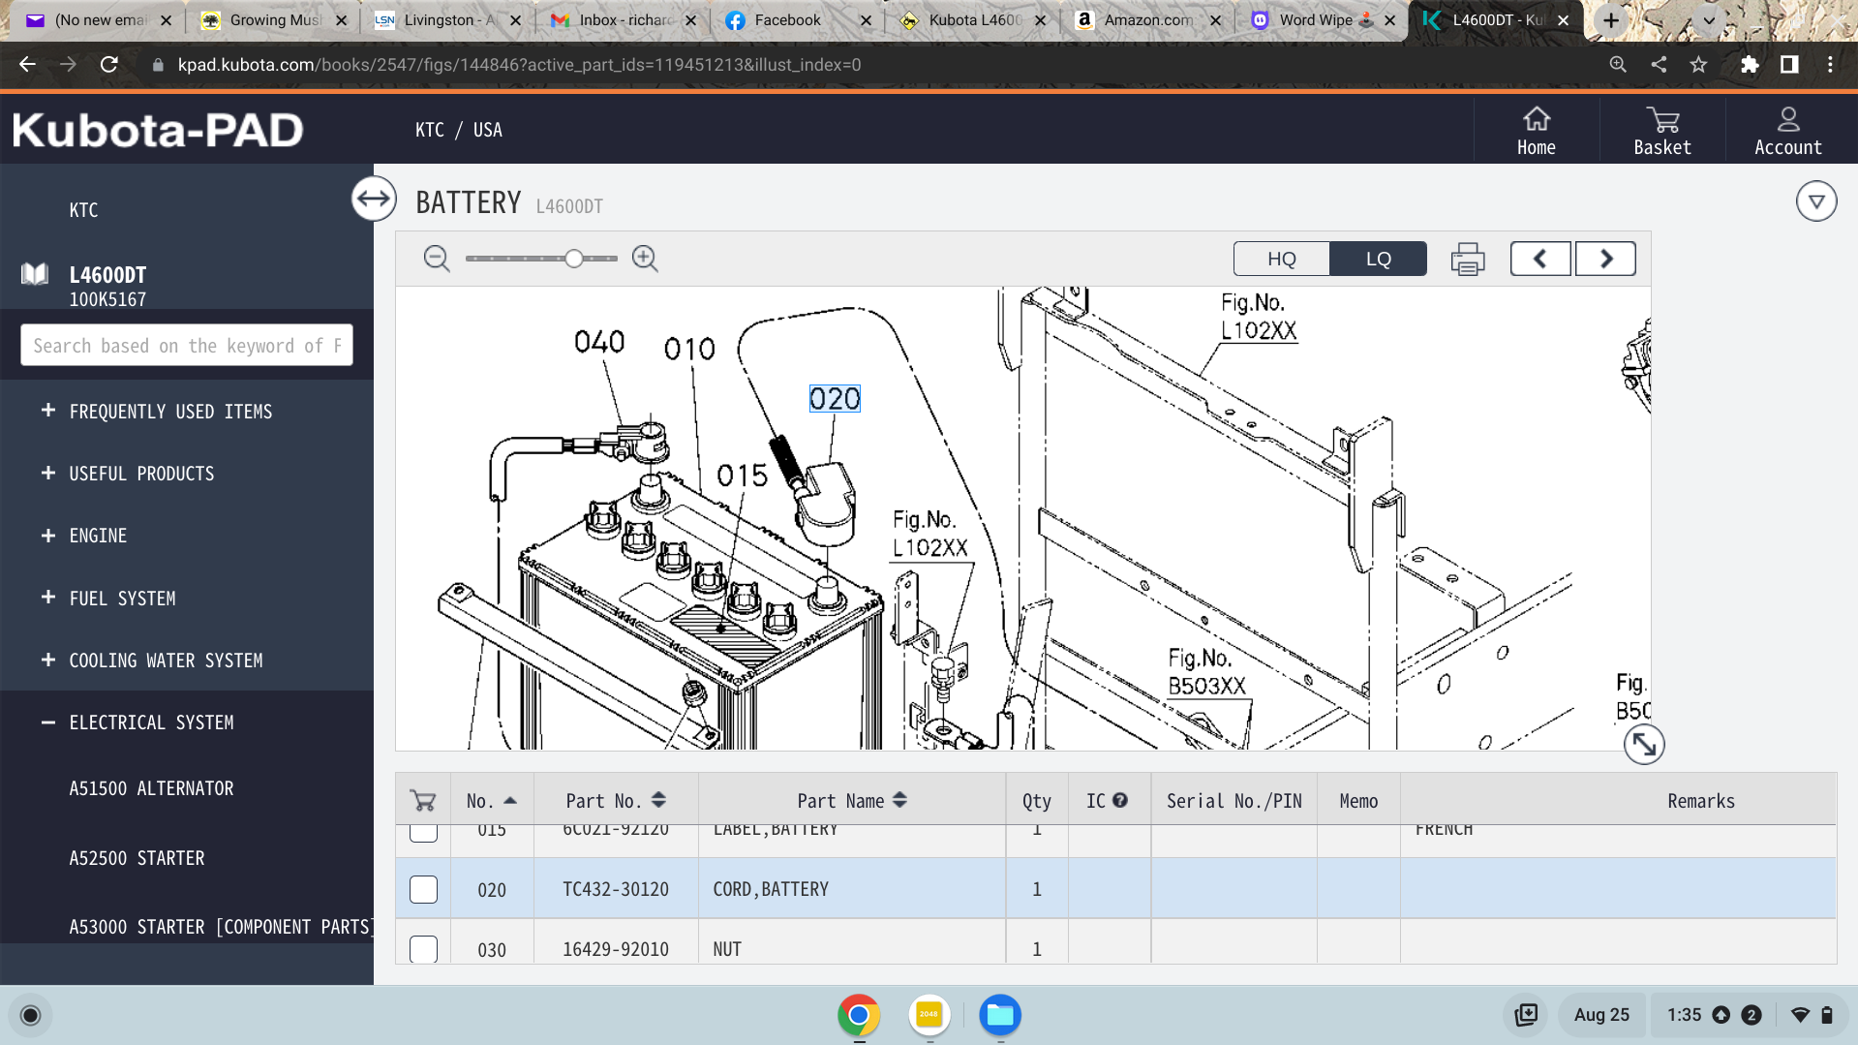Click the diagram zoom slider handle

574,259
